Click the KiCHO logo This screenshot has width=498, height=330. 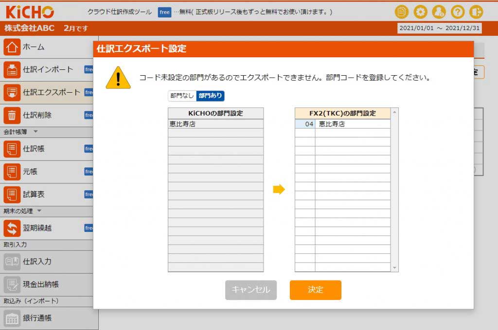30,12
